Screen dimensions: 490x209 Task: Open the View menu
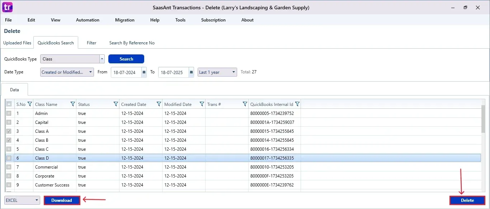pos(56,20)
